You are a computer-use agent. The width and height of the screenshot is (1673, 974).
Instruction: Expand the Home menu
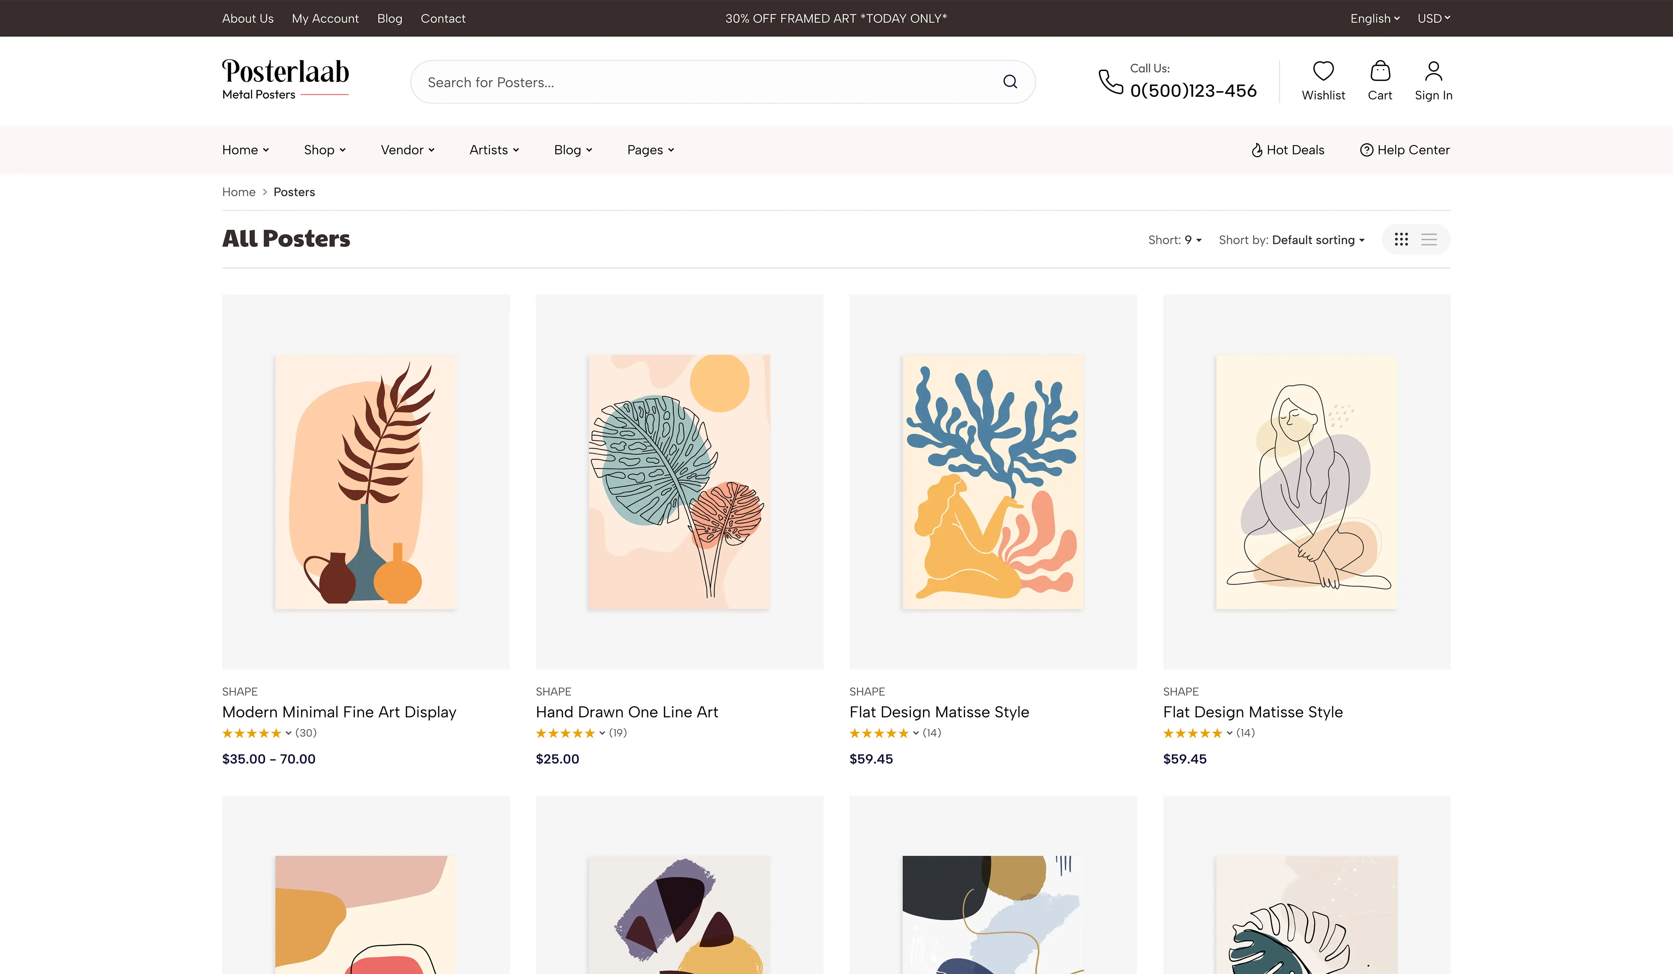(x=246, y=150)
